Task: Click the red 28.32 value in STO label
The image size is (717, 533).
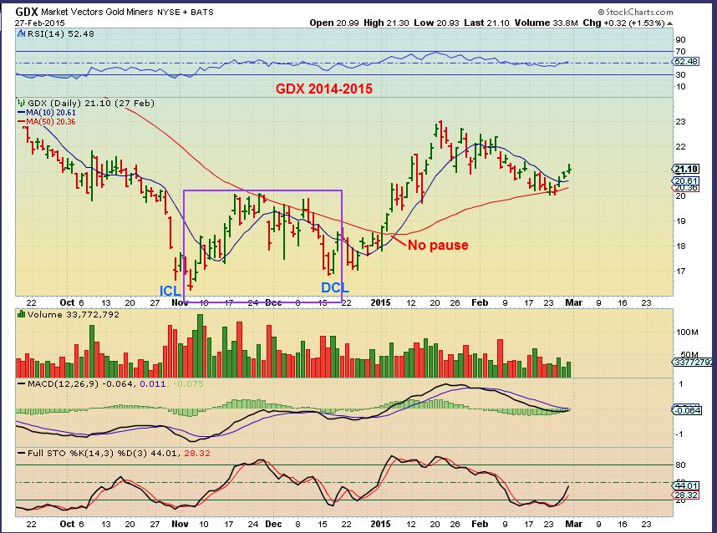Action: 197,454
